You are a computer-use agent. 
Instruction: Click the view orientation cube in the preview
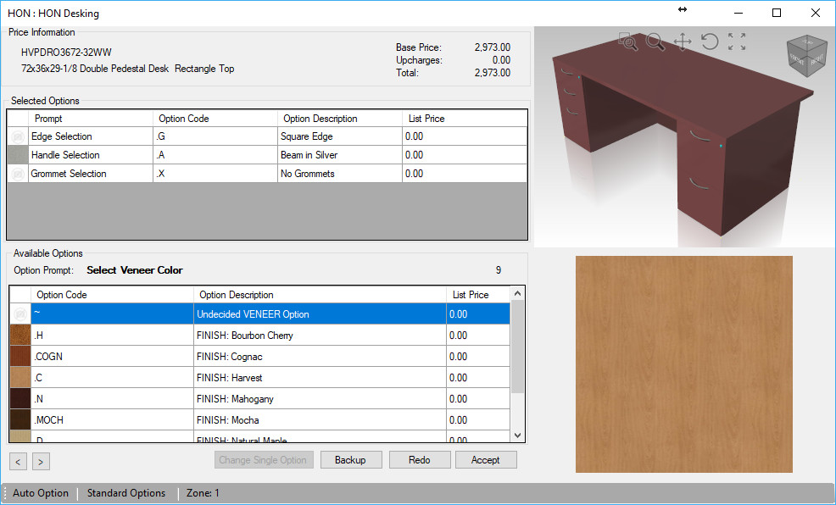806,56
